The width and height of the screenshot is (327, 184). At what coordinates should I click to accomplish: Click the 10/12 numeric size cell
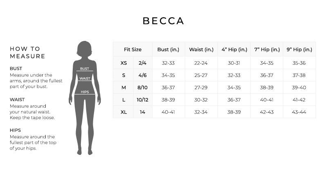tap(142, 100)
